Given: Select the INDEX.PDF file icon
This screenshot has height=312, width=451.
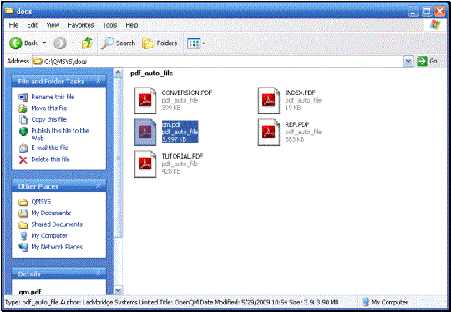Looking at the screenshot, I should tap(269, 101).
